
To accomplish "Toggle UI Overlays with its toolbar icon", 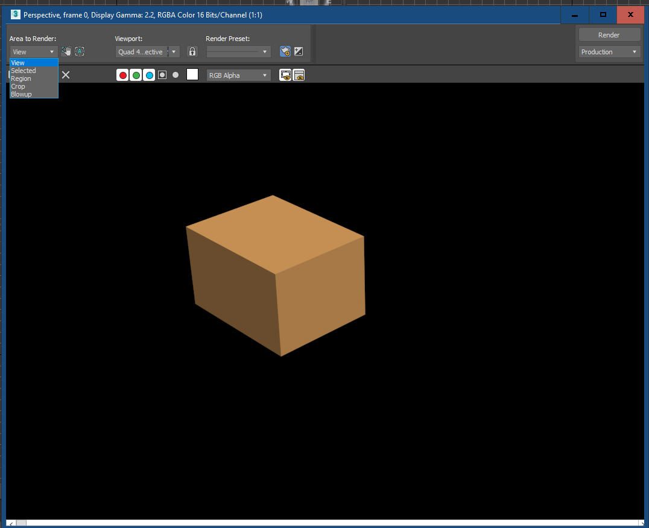I will [x=285, y=75].
